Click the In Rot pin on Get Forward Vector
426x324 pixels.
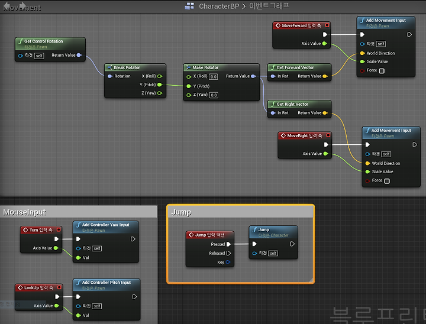point(273,76)
